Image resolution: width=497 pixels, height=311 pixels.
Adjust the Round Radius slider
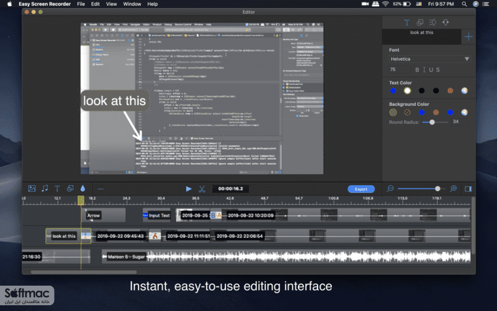point(432,122)
